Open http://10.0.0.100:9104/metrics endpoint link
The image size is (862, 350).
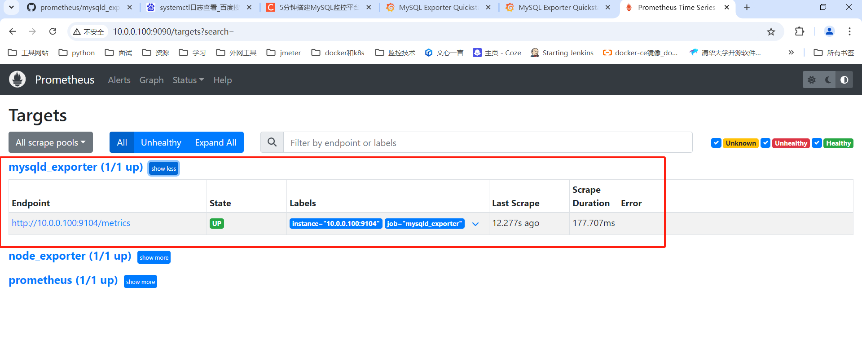71,223
